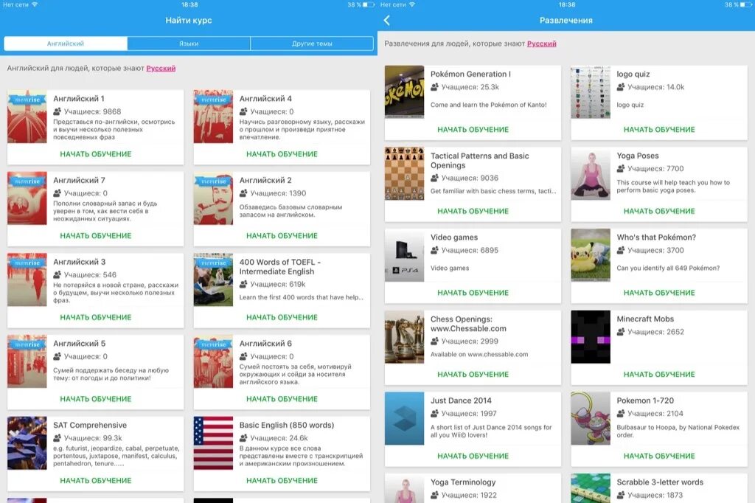Open the Chess Openings chess pieces thumbnail
Image resolution: width=755 pixels, height=503 pixels.
[405, 337]
